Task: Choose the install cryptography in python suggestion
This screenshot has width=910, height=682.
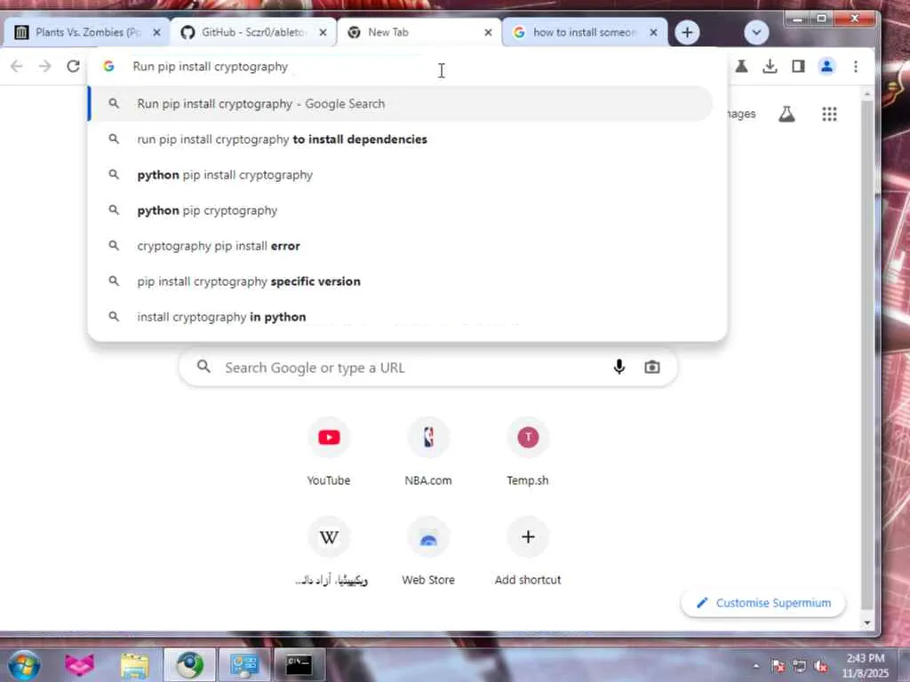Action: click(x=401, y=316)
